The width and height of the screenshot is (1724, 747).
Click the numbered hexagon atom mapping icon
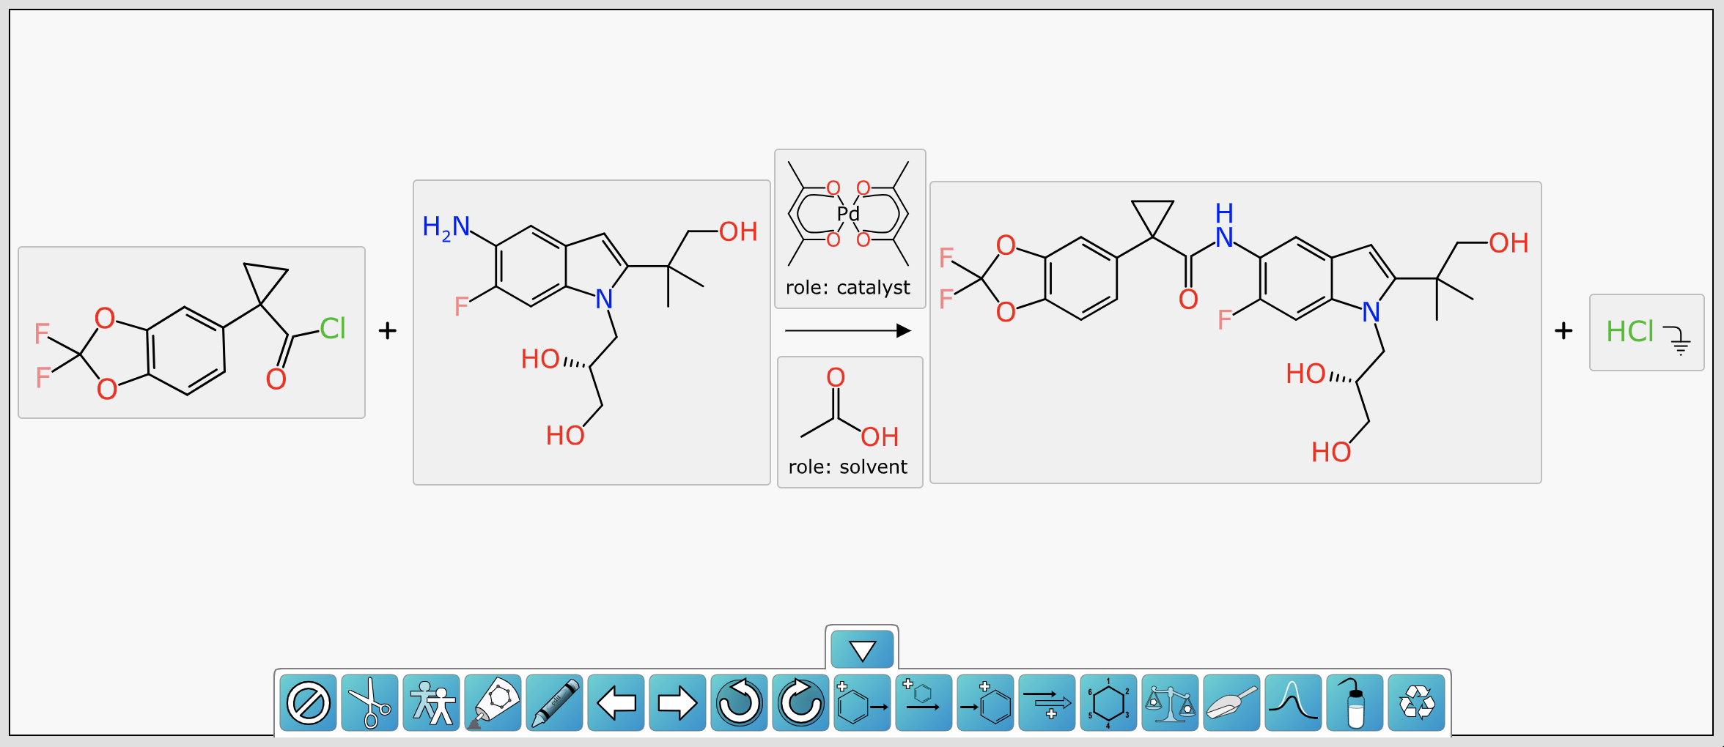point(1108,703)
